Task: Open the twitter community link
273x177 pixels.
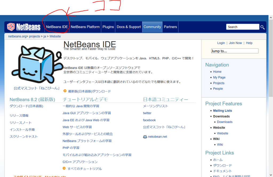Action: (x=147, y=113)
